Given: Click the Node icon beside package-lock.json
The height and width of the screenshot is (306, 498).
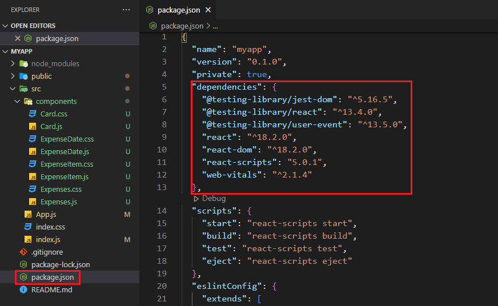Looking at the screenshot, I should point(23,264).
